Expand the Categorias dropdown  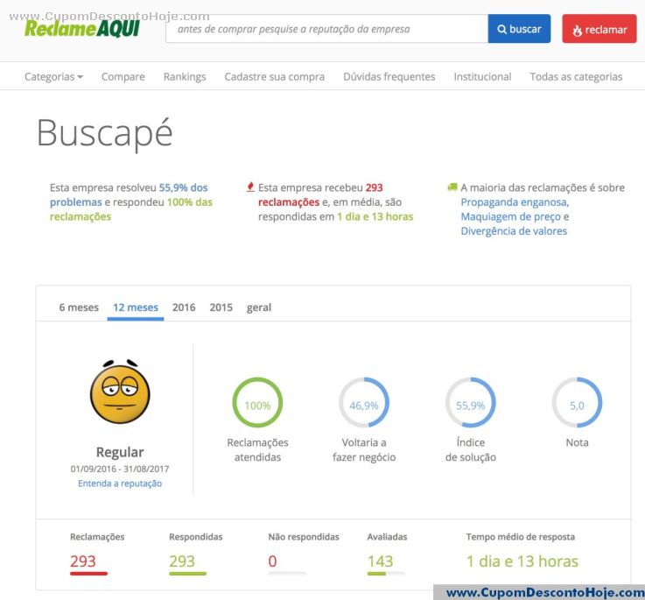pos(53,76)
